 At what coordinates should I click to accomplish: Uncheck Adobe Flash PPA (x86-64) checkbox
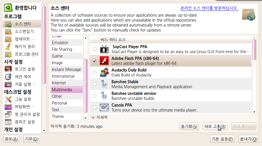[x=95, y=61]
